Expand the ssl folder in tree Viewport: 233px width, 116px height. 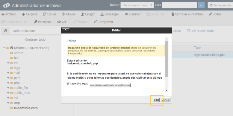point(8,98)
